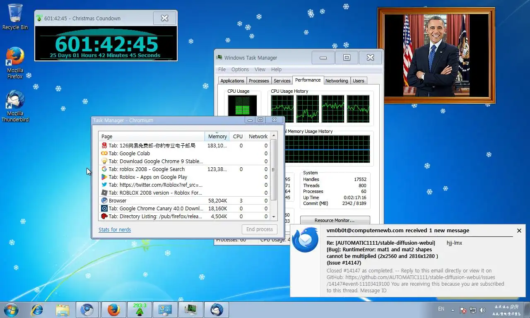Click the icon for Google Chrome Canary 40.0 row
Viewport: 530px width, 318px height.
point(104,209)
